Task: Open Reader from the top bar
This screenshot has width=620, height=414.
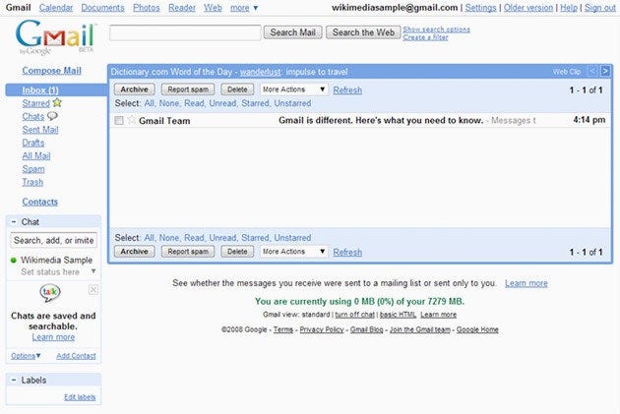Action: (182, 8)
